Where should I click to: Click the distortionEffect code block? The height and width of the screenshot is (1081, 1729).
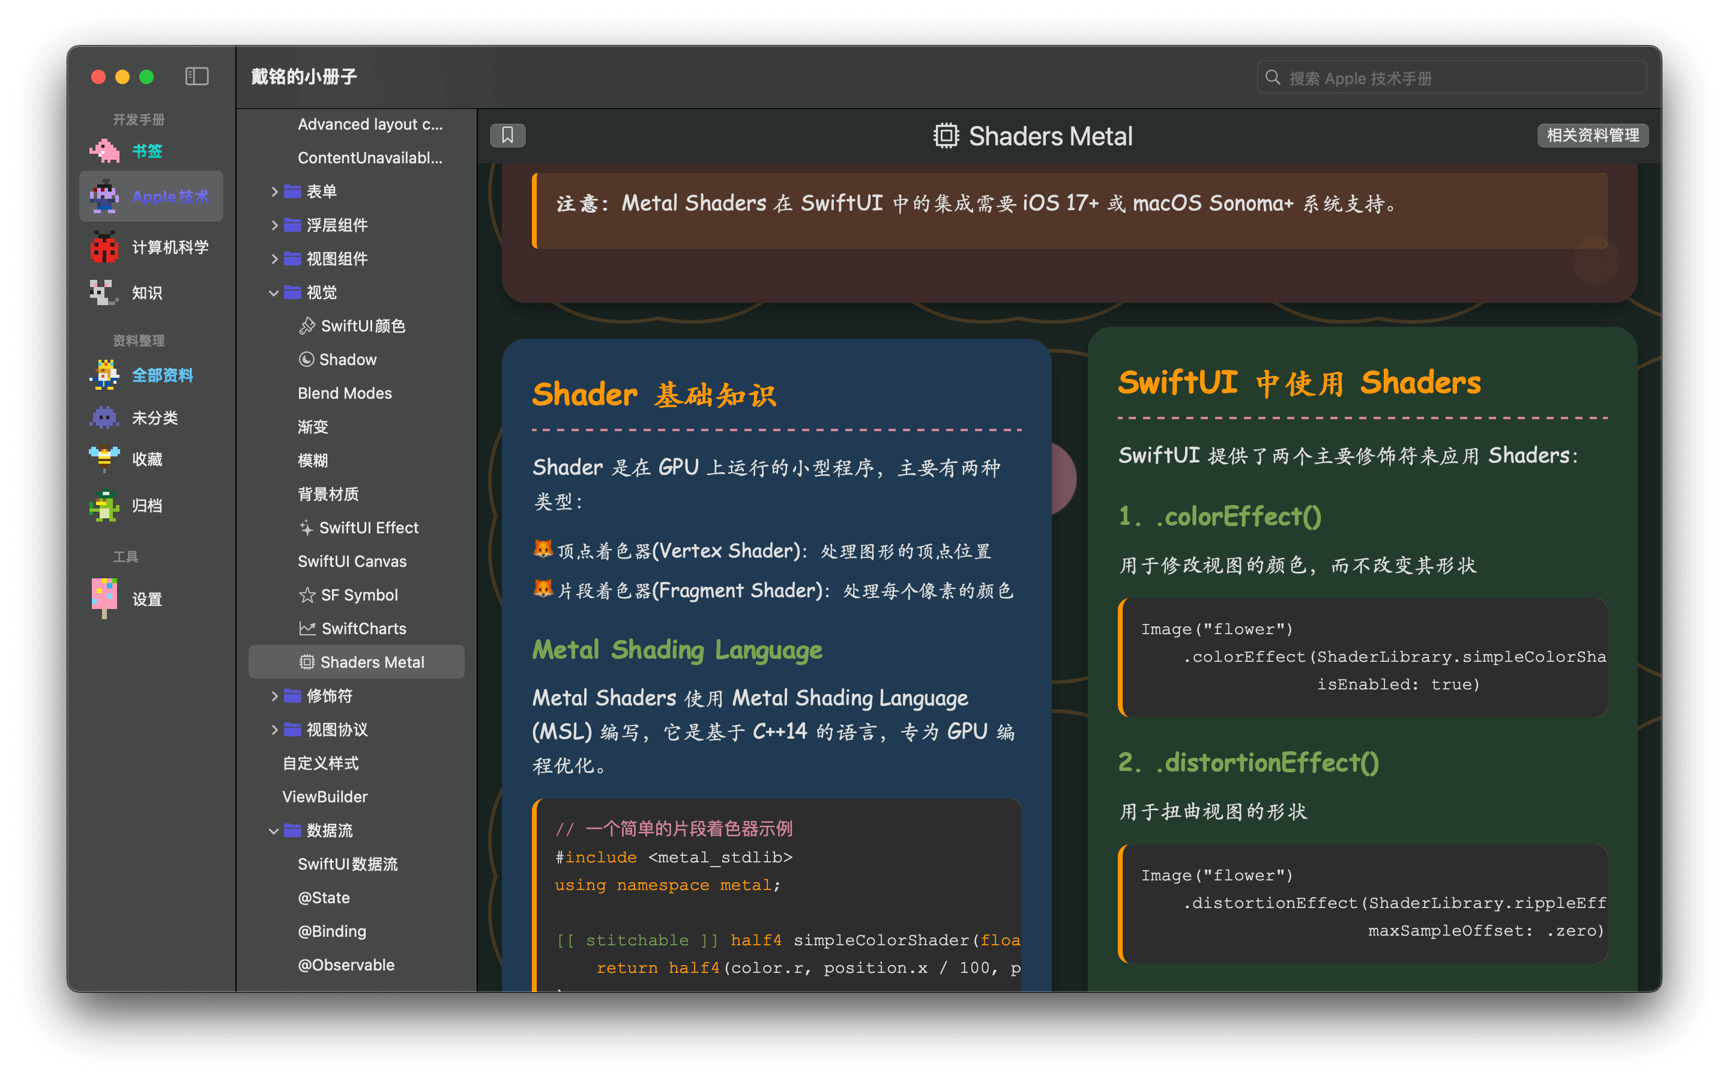pos(1362,903)
